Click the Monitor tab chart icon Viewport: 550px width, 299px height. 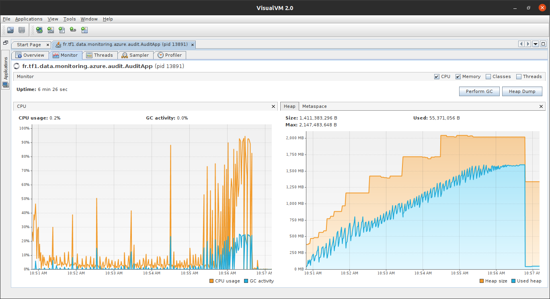coord(56,55)
